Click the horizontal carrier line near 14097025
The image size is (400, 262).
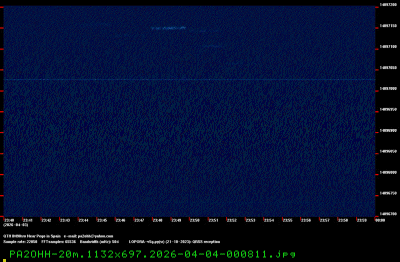(190, 79)
